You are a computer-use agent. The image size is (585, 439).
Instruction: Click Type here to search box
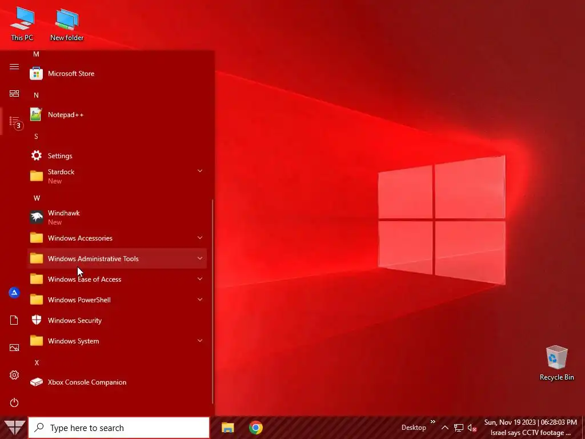pos(119,428)
